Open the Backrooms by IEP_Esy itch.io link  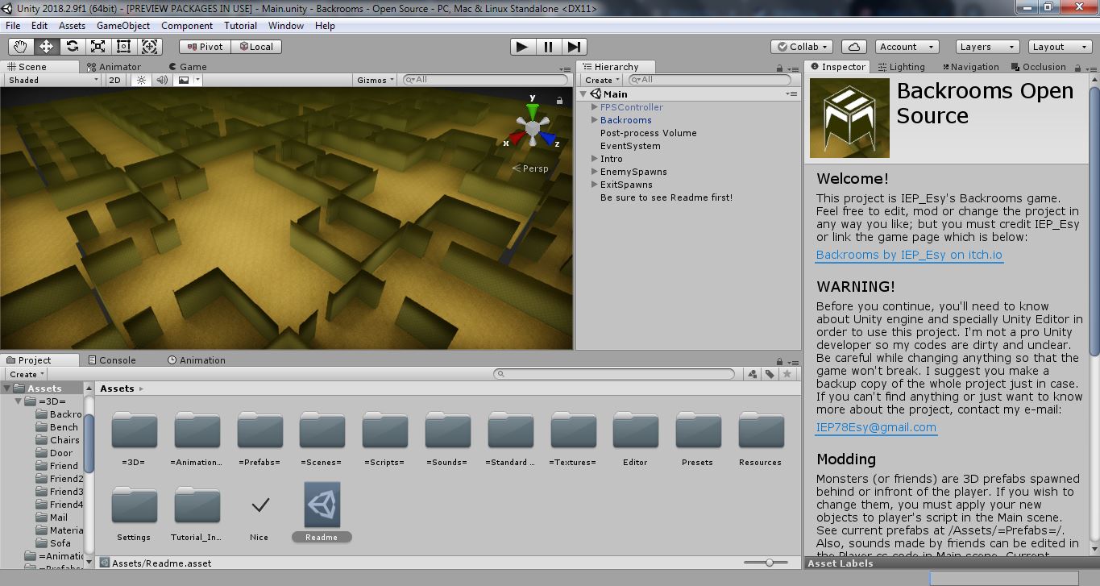click(909, 255)
